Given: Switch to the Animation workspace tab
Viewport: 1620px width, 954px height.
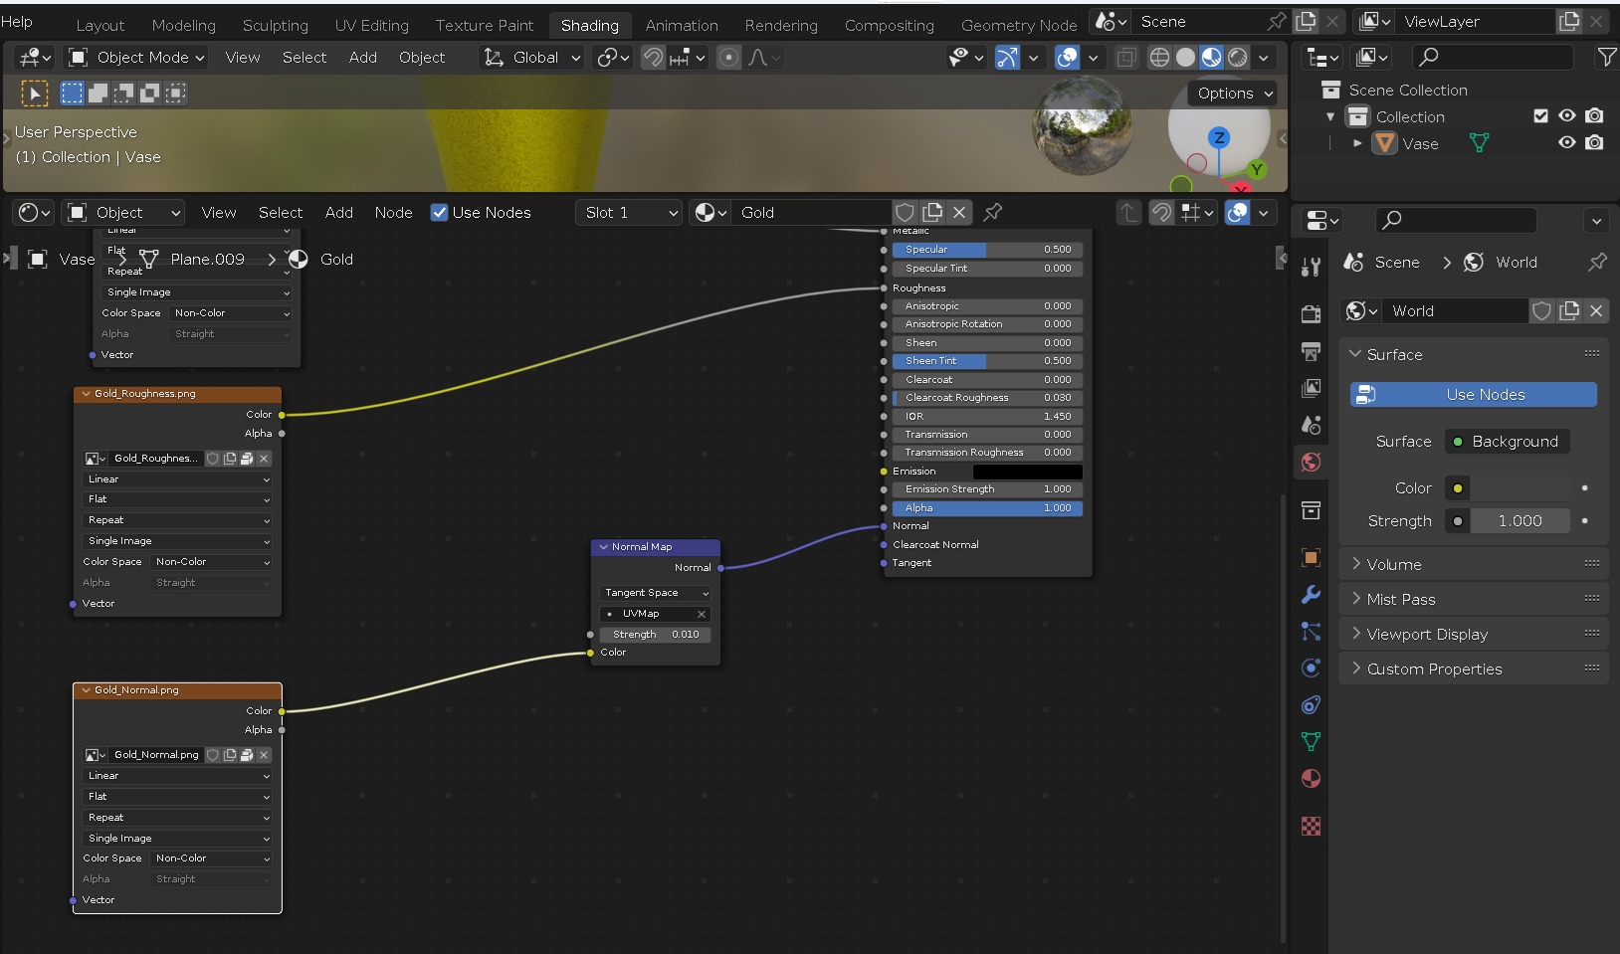Looking at the screenshot, I should 682,25.
